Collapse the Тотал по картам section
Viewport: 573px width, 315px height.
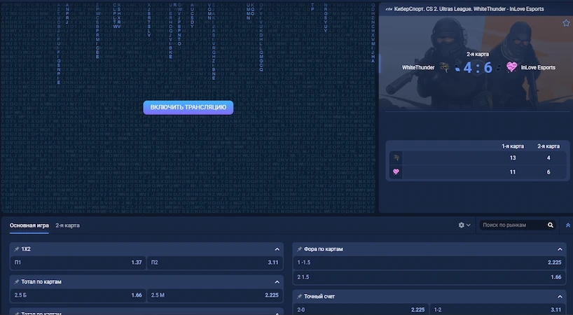(277, 282)
